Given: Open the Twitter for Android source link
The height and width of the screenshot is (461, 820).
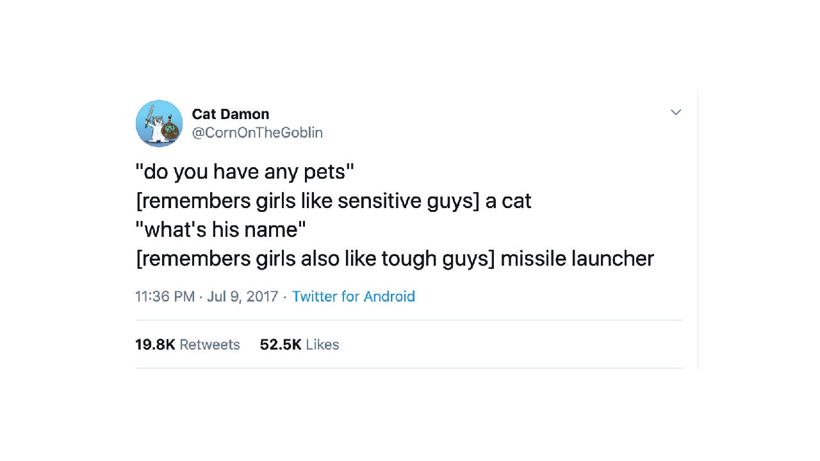Looking at the screenshot, I should (353, 296).
